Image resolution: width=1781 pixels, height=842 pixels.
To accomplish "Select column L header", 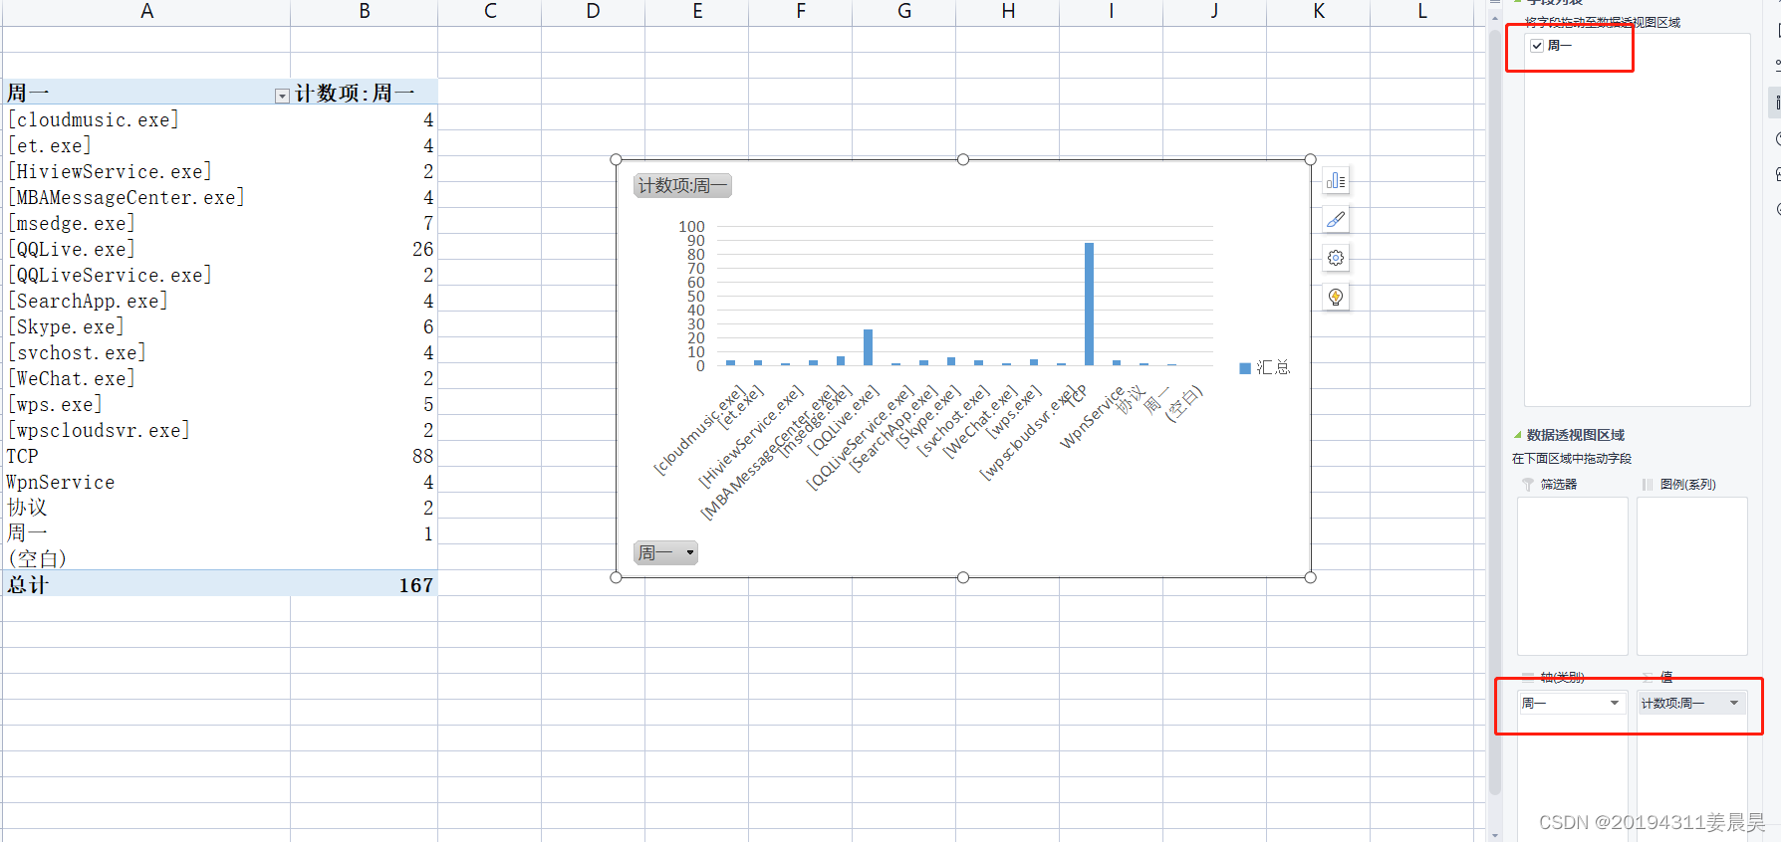I will click(1421, 11).
